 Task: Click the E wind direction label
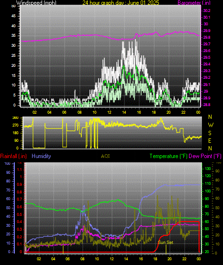click(210, 141)
